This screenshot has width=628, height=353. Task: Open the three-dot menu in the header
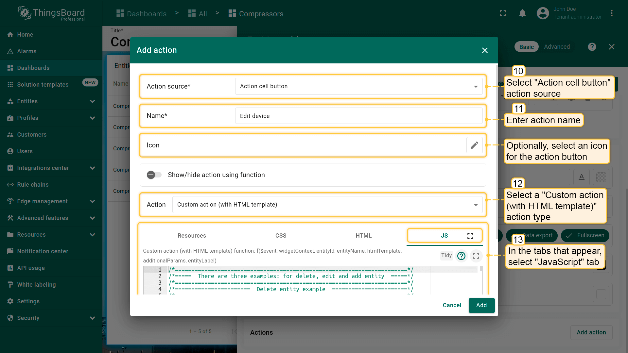tap(611, 13)
